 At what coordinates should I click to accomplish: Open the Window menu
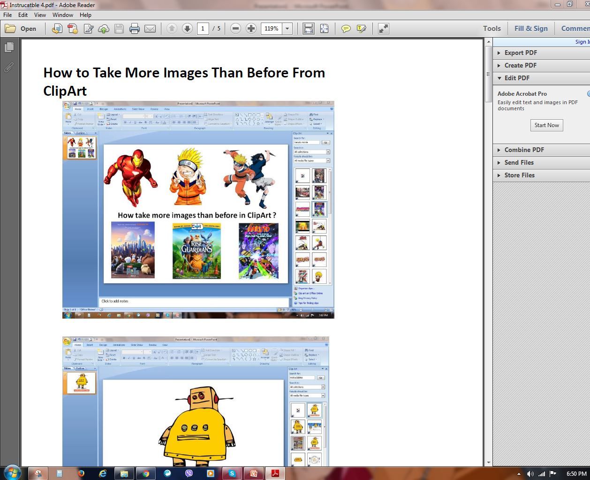(63, 15)
